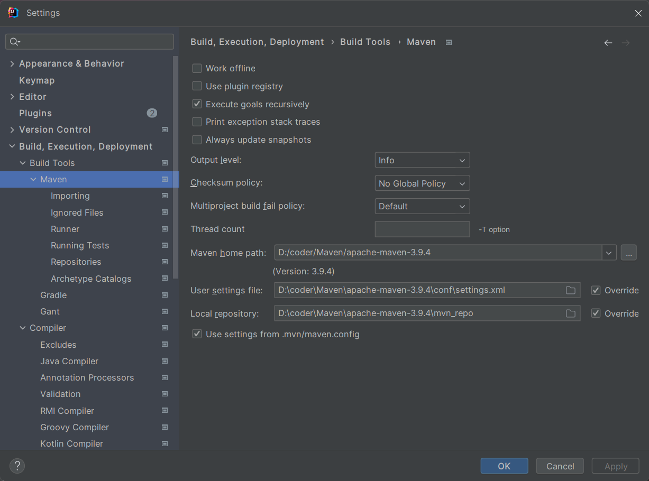The image size is (649, 481).
Task: Collapse the Compiler tree node
Action: click(x=23, y=328)
